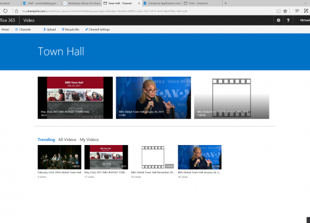Image resolution: width=310 pixels, height=223 pixels.
Task: Click the Video app title link
Action: tap(29, 20)
